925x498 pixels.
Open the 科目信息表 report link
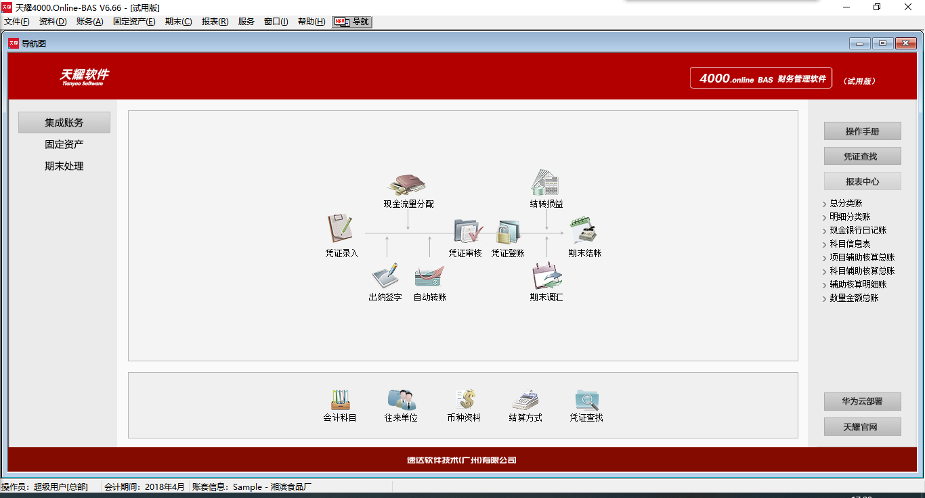coord(850,244)
